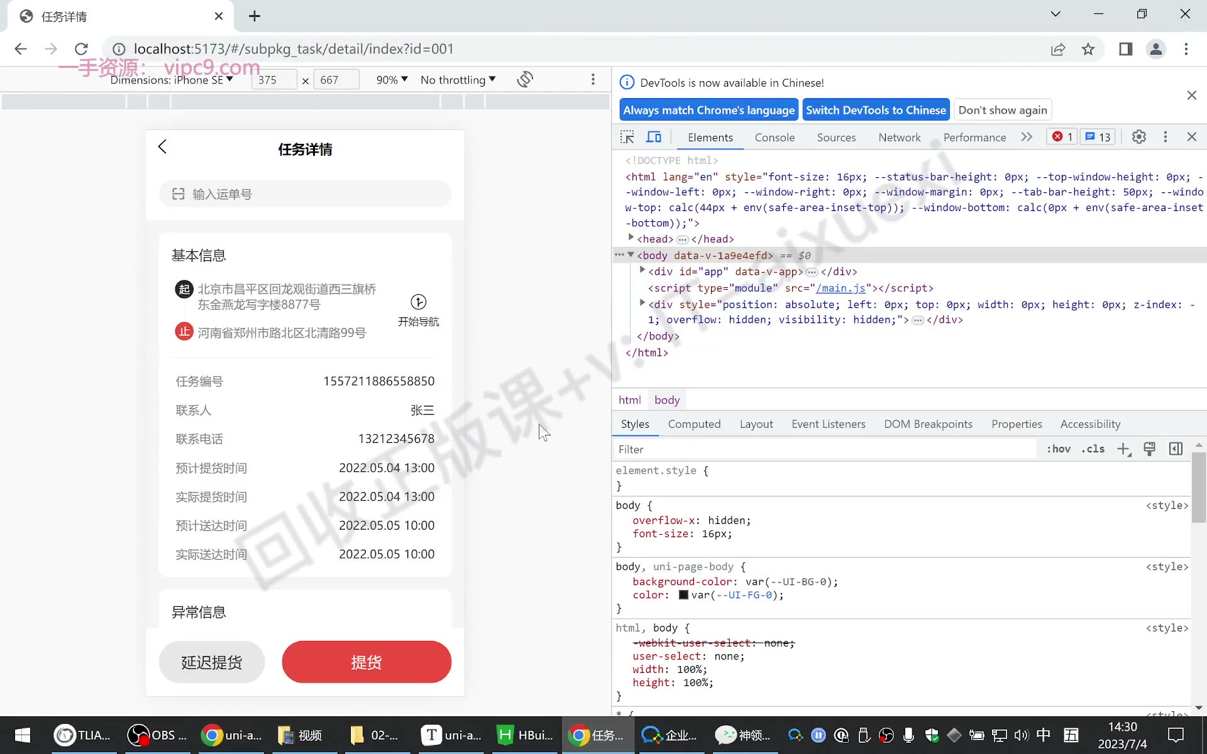The height and width of the screenshot is (754, 1207).
Task: Toggle the .cls class editor
Action: pos(1093,449)
